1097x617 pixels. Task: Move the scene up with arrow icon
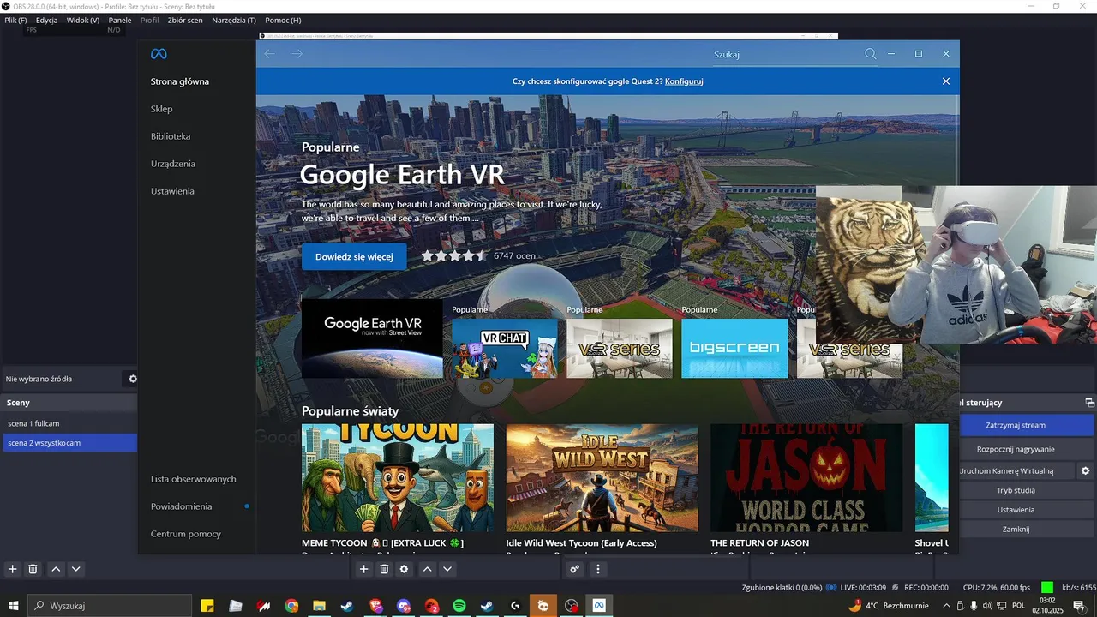point(56,569)
